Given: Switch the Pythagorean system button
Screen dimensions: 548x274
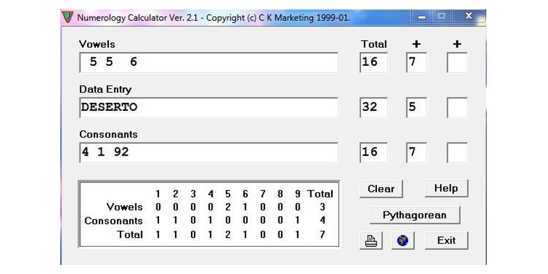Looking at the screenshot, I should [x=414, y=215].
